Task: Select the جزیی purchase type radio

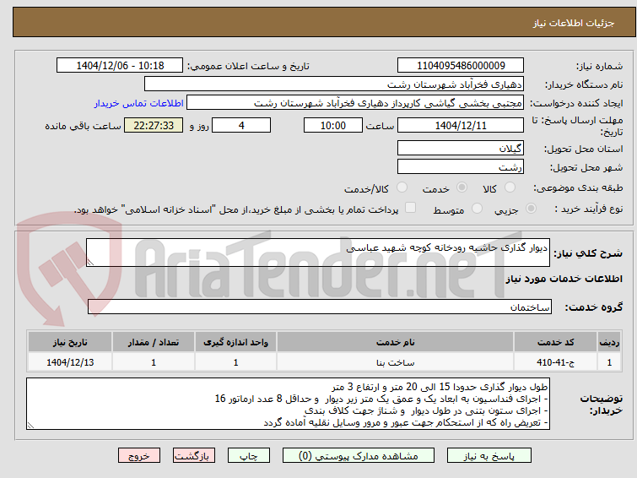Action: (x=531, y=209)
